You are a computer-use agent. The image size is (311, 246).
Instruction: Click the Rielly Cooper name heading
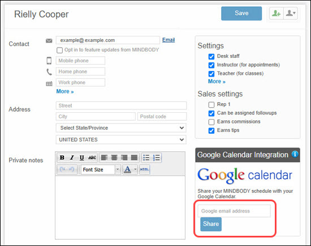[x=41, y=14]
